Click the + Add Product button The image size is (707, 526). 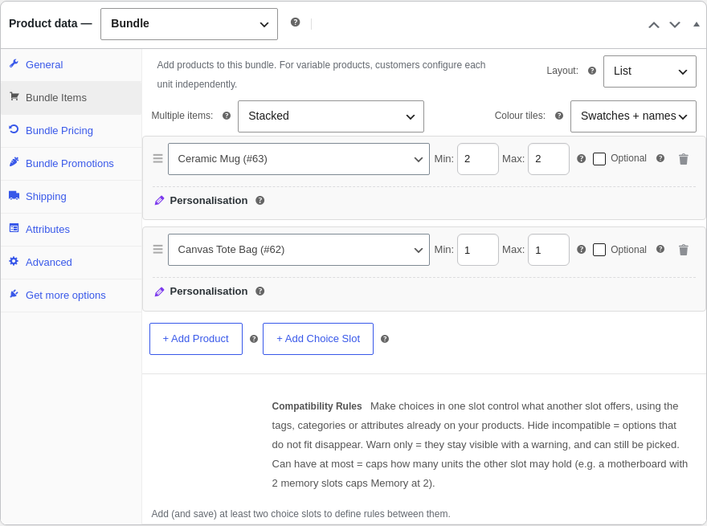point(196,339)
